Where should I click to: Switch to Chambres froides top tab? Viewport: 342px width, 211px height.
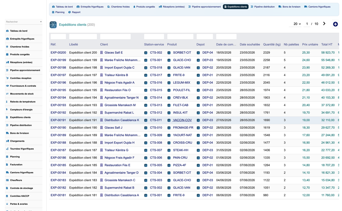[x=118, y=7]
